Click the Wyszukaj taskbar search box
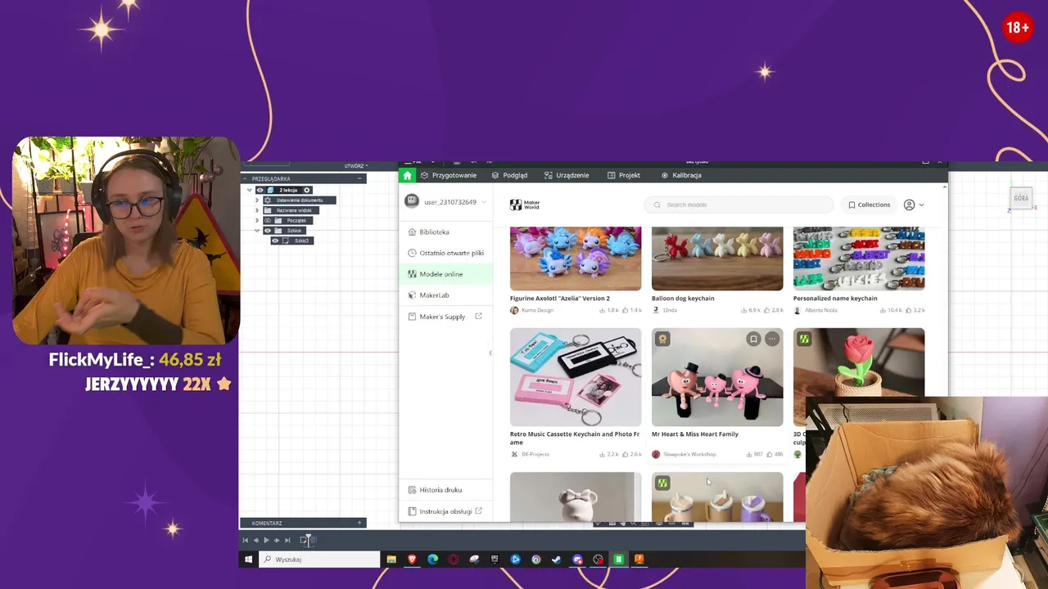 coord(320,560)
